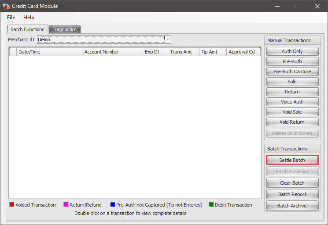Click the Void Return button
Image resolution: width=328 pixels, height=225 pixels.
click(292, 122)
